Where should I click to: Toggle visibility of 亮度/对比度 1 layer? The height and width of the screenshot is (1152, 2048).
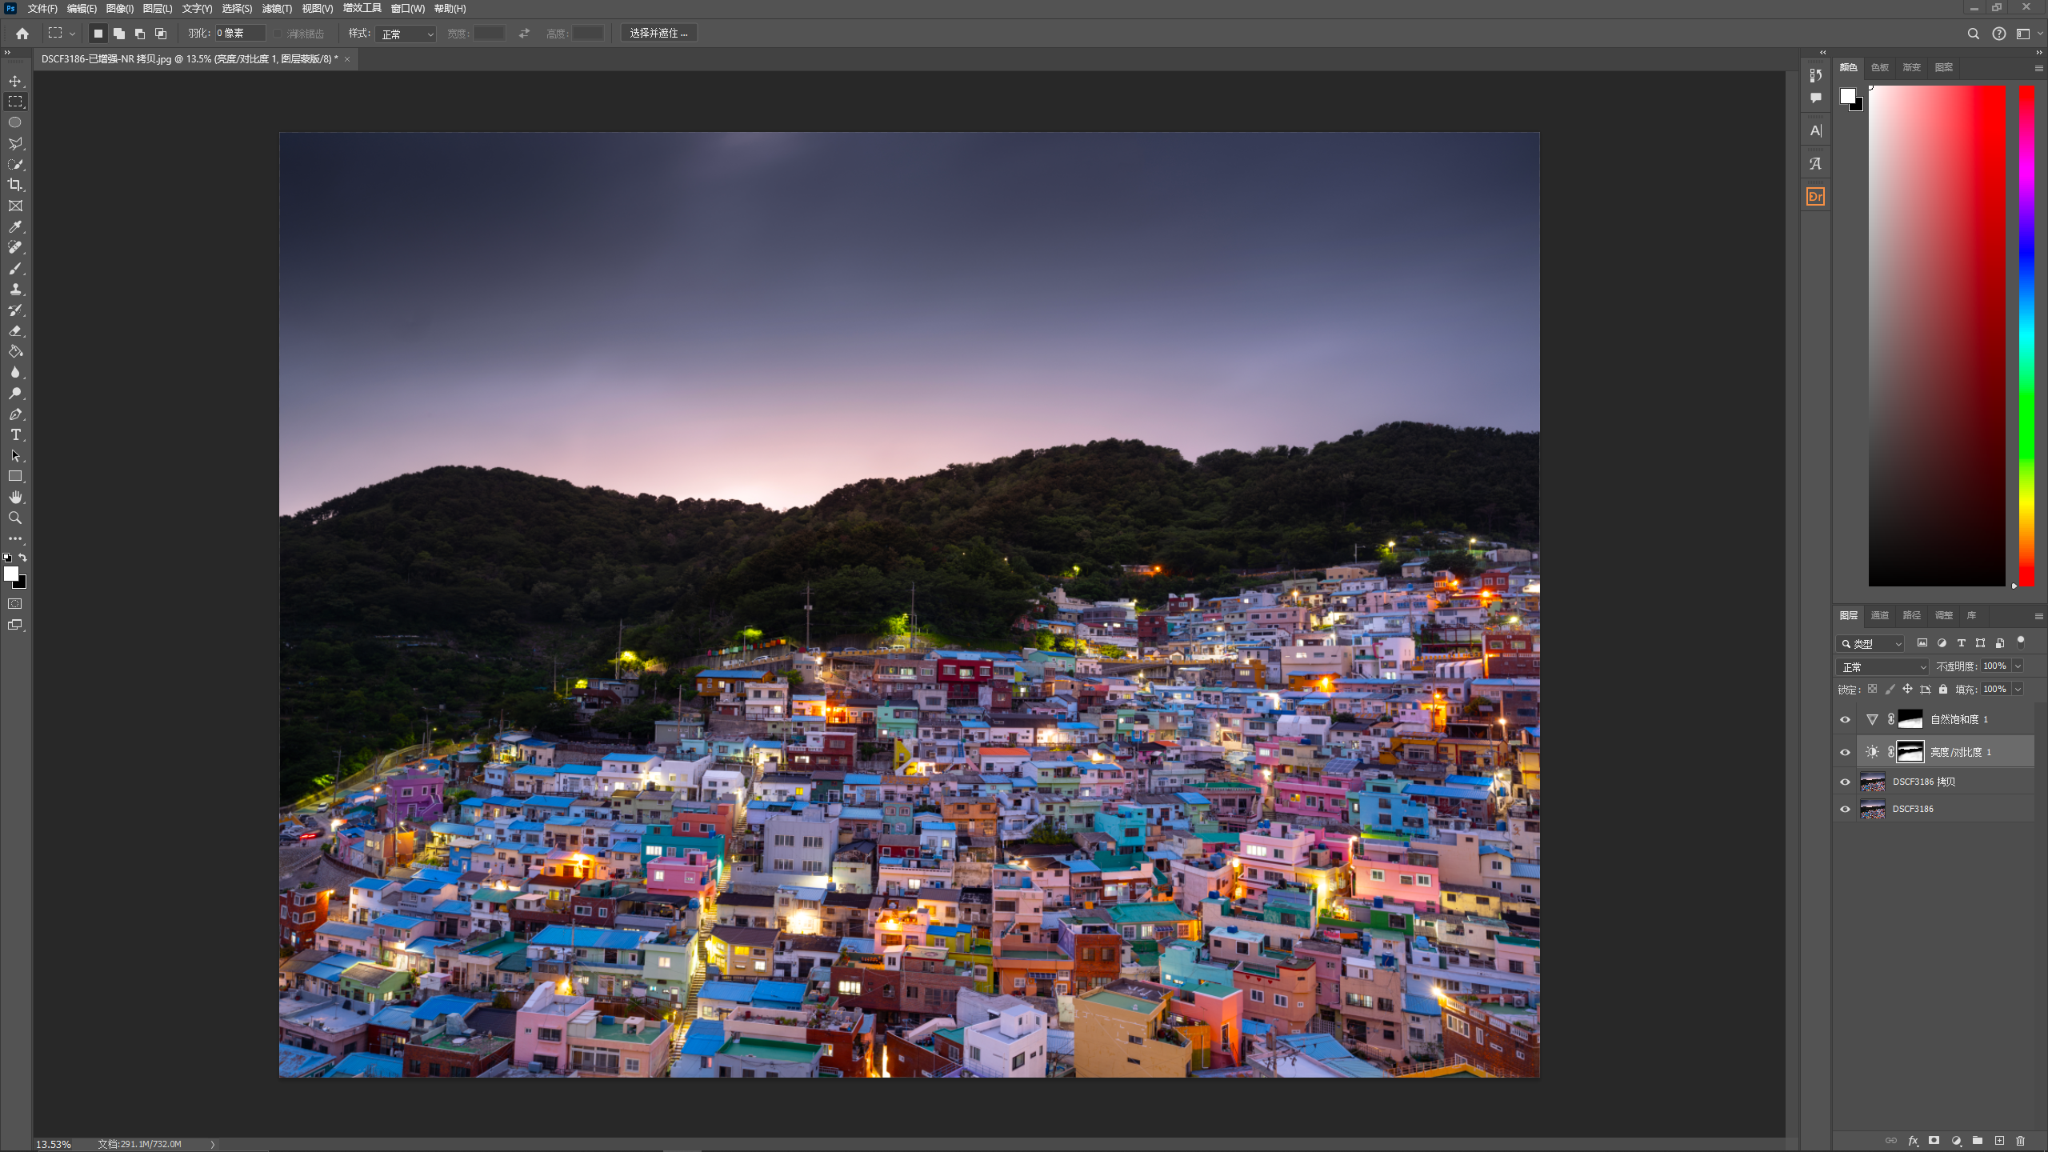tap(1845, 752)
